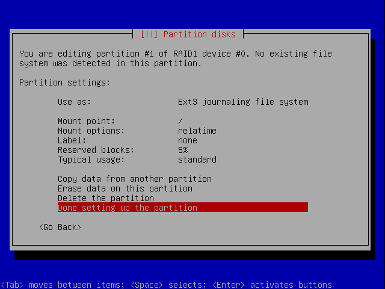Activate 'Done setting up the partition'
This screenshot has height=289, width=385.
tap(127, 208)
